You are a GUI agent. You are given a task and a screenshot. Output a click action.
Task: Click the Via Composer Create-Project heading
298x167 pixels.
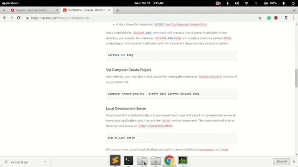click(129, 70)
